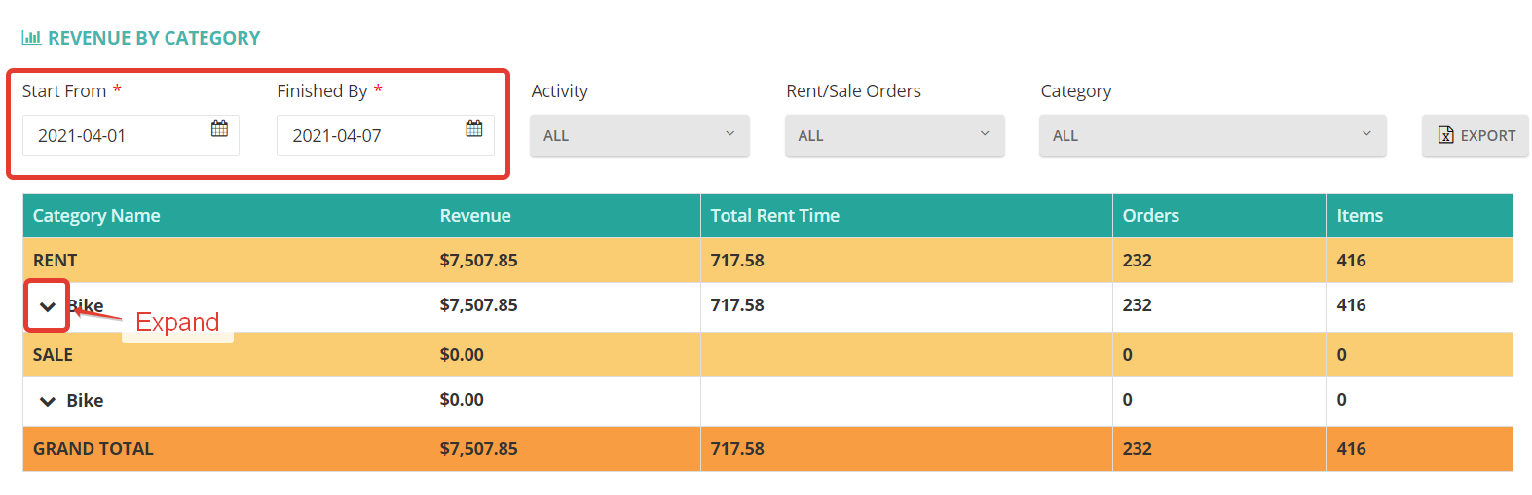Click the EXPORT button

coord(1476,135)
